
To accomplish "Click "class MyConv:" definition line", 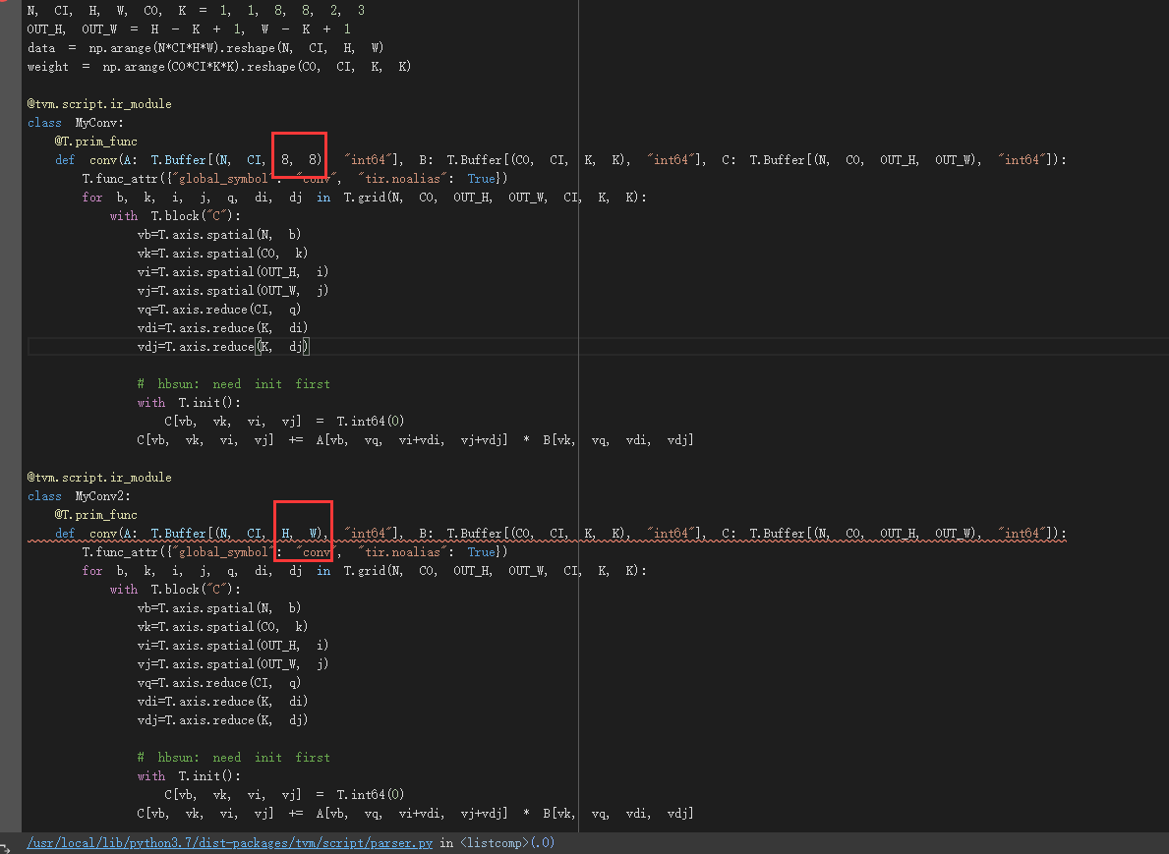I will click(76, 122).
